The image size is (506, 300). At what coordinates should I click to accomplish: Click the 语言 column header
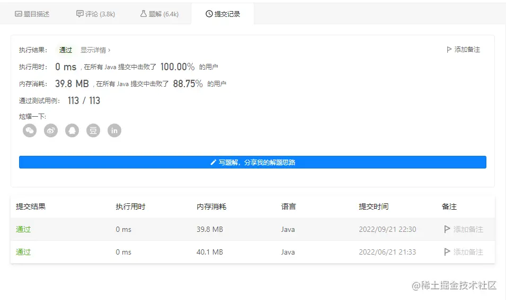(x=288, y=207)
